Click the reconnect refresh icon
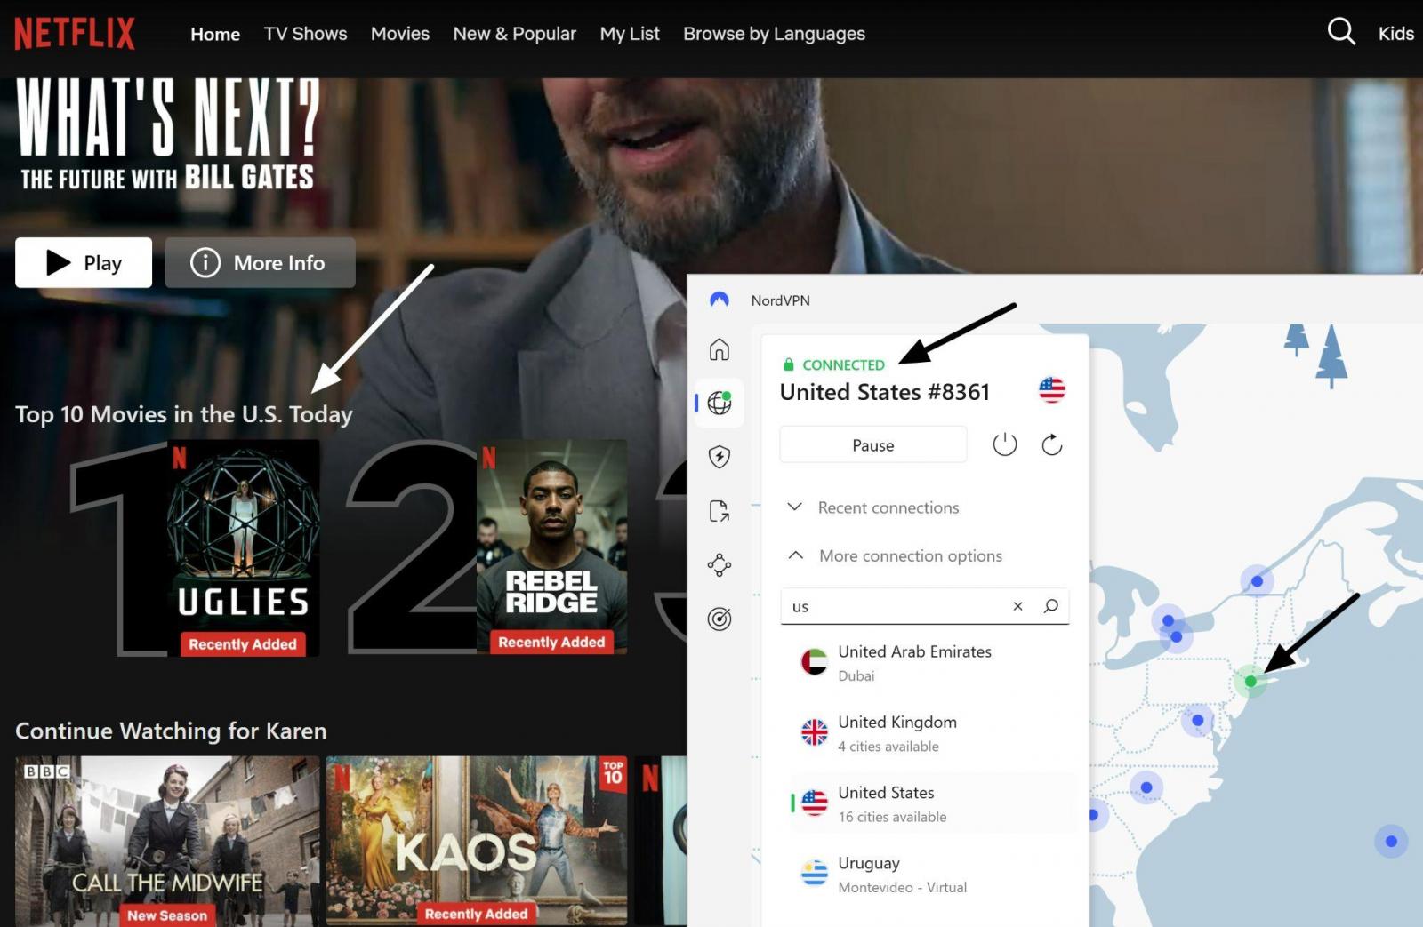This screenshot has width=1423, height=927. coord(1052,444)
